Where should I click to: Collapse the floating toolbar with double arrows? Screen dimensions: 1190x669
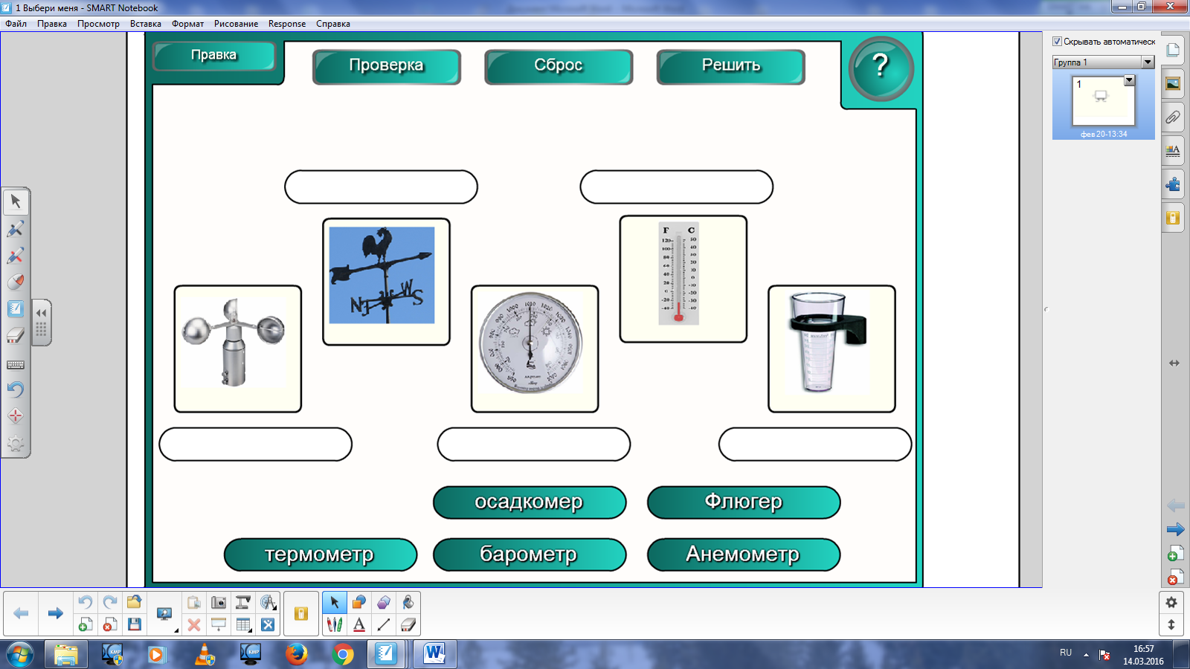pyautogui.click(x=42, y=313)
